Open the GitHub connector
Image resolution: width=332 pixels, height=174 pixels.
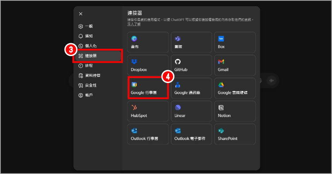coord(191,65)
